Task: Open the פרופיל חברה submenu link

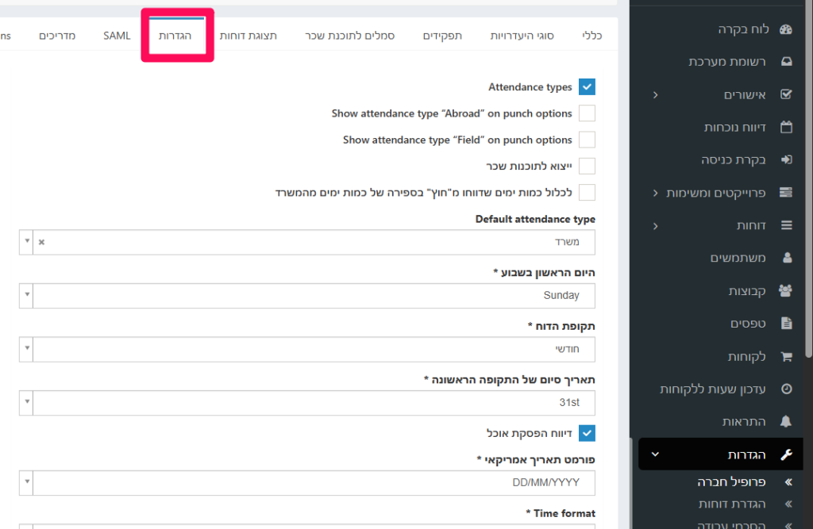Action: 731,481
